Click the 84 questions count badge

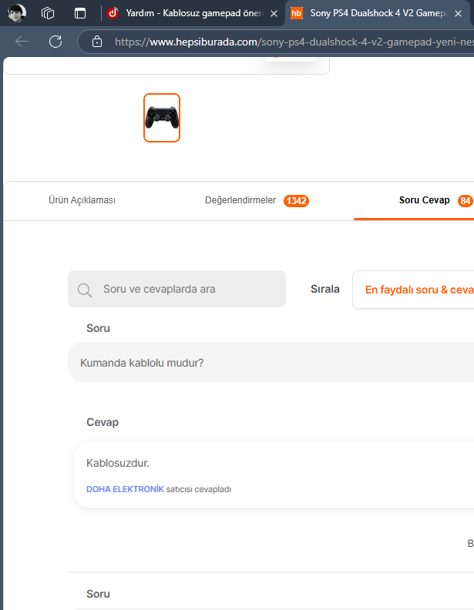coord(465,201)
